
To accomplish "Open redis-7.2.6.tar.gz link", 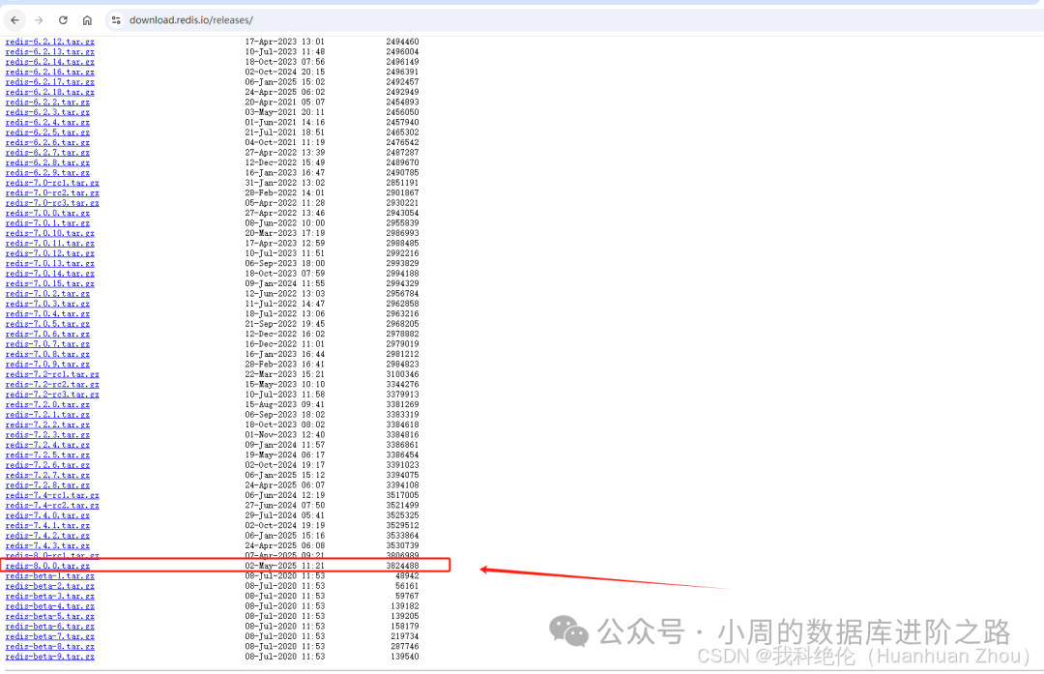I will [47, 465].
